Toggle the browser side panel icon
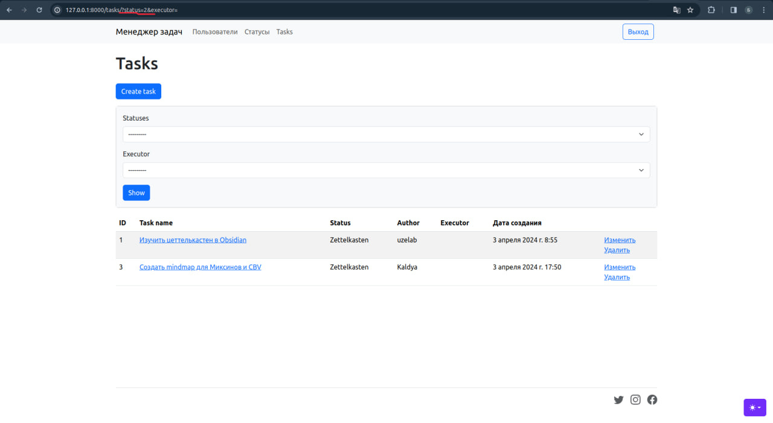Viewport: 773px width, 423px height. 734,10
